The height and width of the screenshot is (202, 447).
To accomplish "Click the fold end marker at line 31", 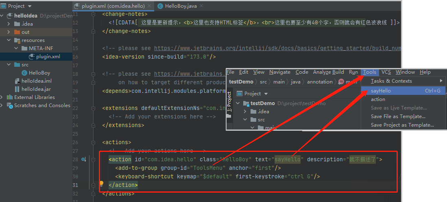I will [x=93, y=185].
